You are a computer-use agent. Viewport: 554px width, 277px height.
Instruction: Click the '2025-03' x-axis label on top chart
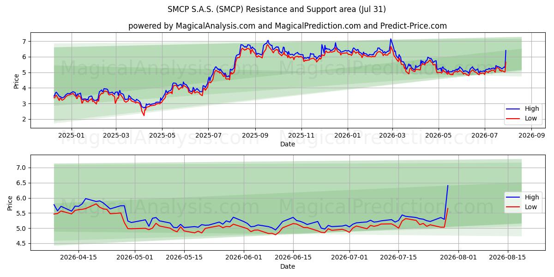(115, 136)
